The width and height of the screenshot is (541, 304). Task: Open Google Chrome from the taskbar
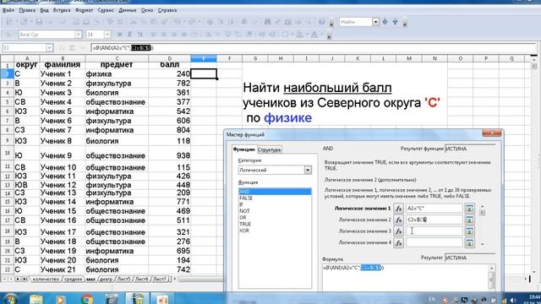point(86,299)
